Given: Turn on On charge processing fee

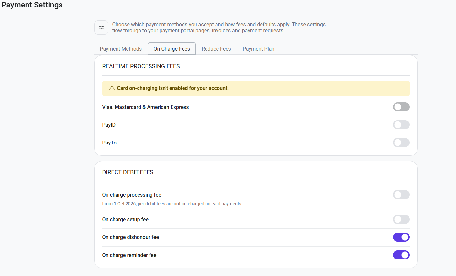Looking at the screenshot, I should pos(401,195).
